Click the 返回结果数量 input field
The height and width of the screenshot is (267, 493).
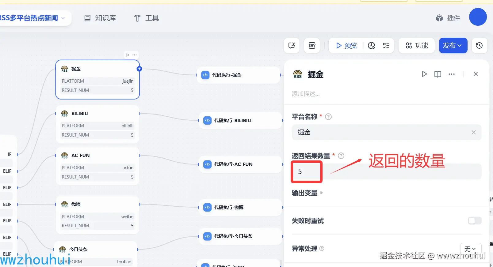(386, 171)
